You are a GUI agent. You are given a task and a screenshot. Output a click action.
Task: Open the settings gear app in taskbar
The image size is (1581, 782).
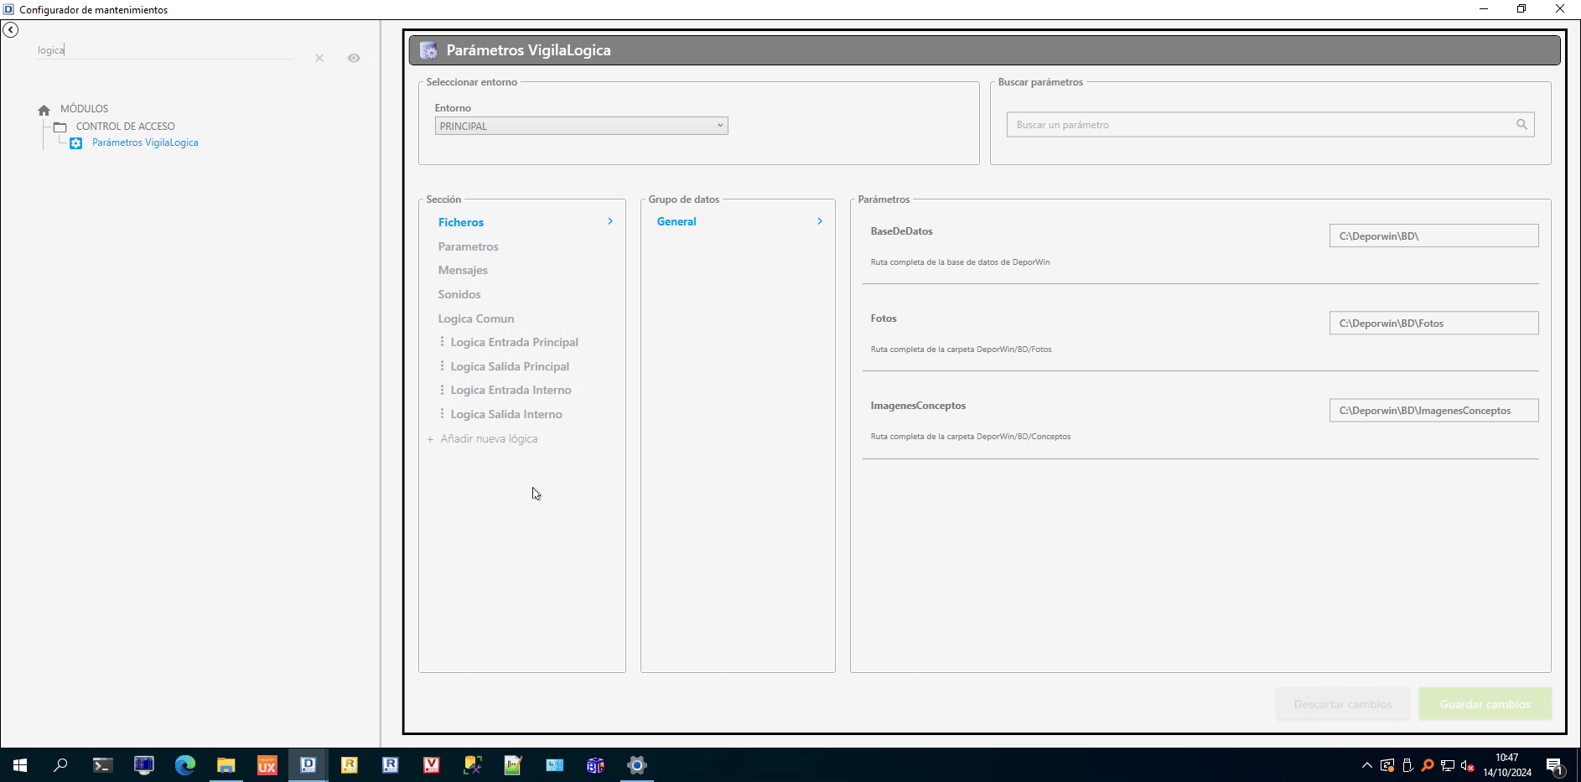pos(636,765)
